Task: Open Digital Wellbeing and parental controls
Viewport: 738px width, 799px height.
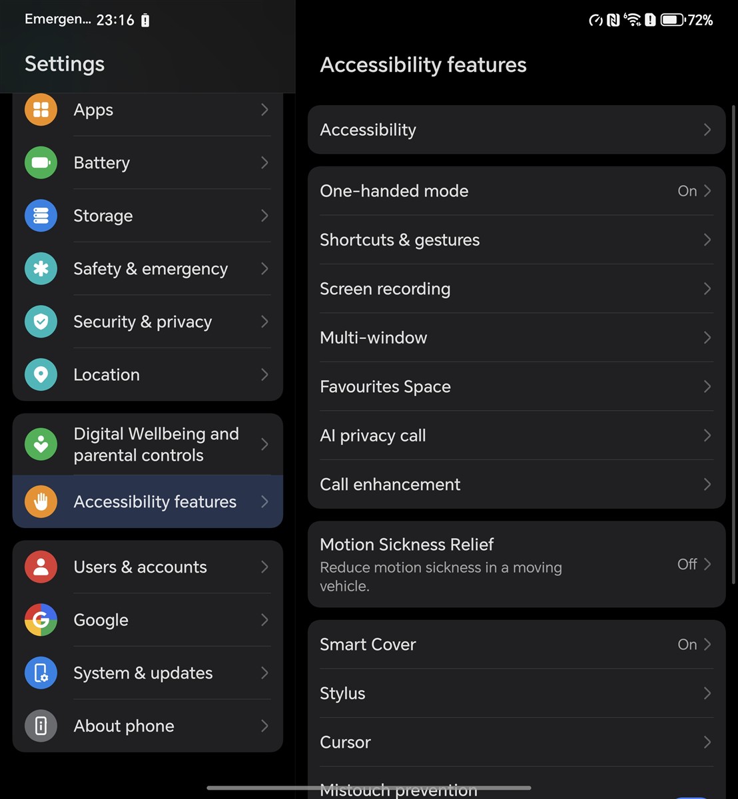Action: [x=148, y=444]
